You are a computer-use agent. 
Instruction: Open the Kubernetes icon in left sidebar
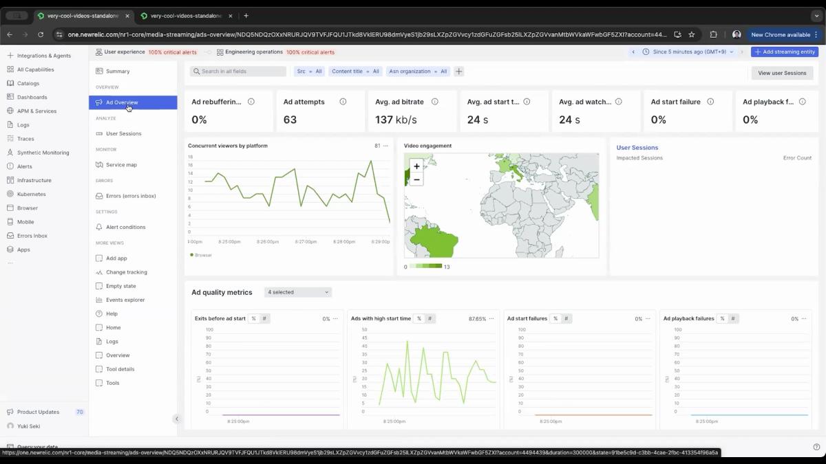[10, 194]
